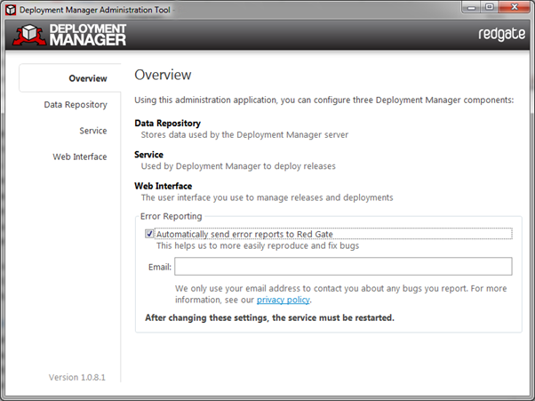Click the Data Repository heading in overview

[168, 124]
